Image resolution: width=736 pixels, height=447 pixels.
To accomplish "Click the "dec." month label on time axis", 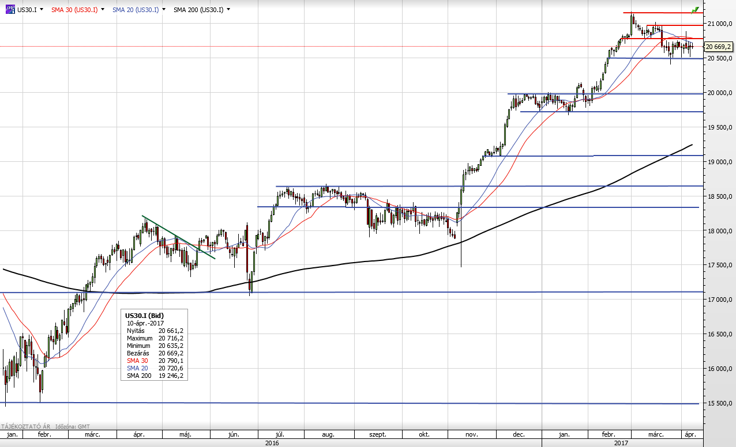I will pyautogui.click(x=518, y=434).
